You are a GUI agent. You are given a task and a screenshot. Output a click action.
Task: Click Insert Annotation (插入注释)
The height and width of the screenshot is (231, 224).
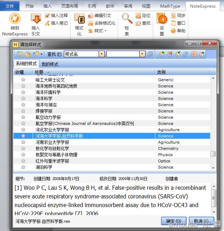point(56,16)
